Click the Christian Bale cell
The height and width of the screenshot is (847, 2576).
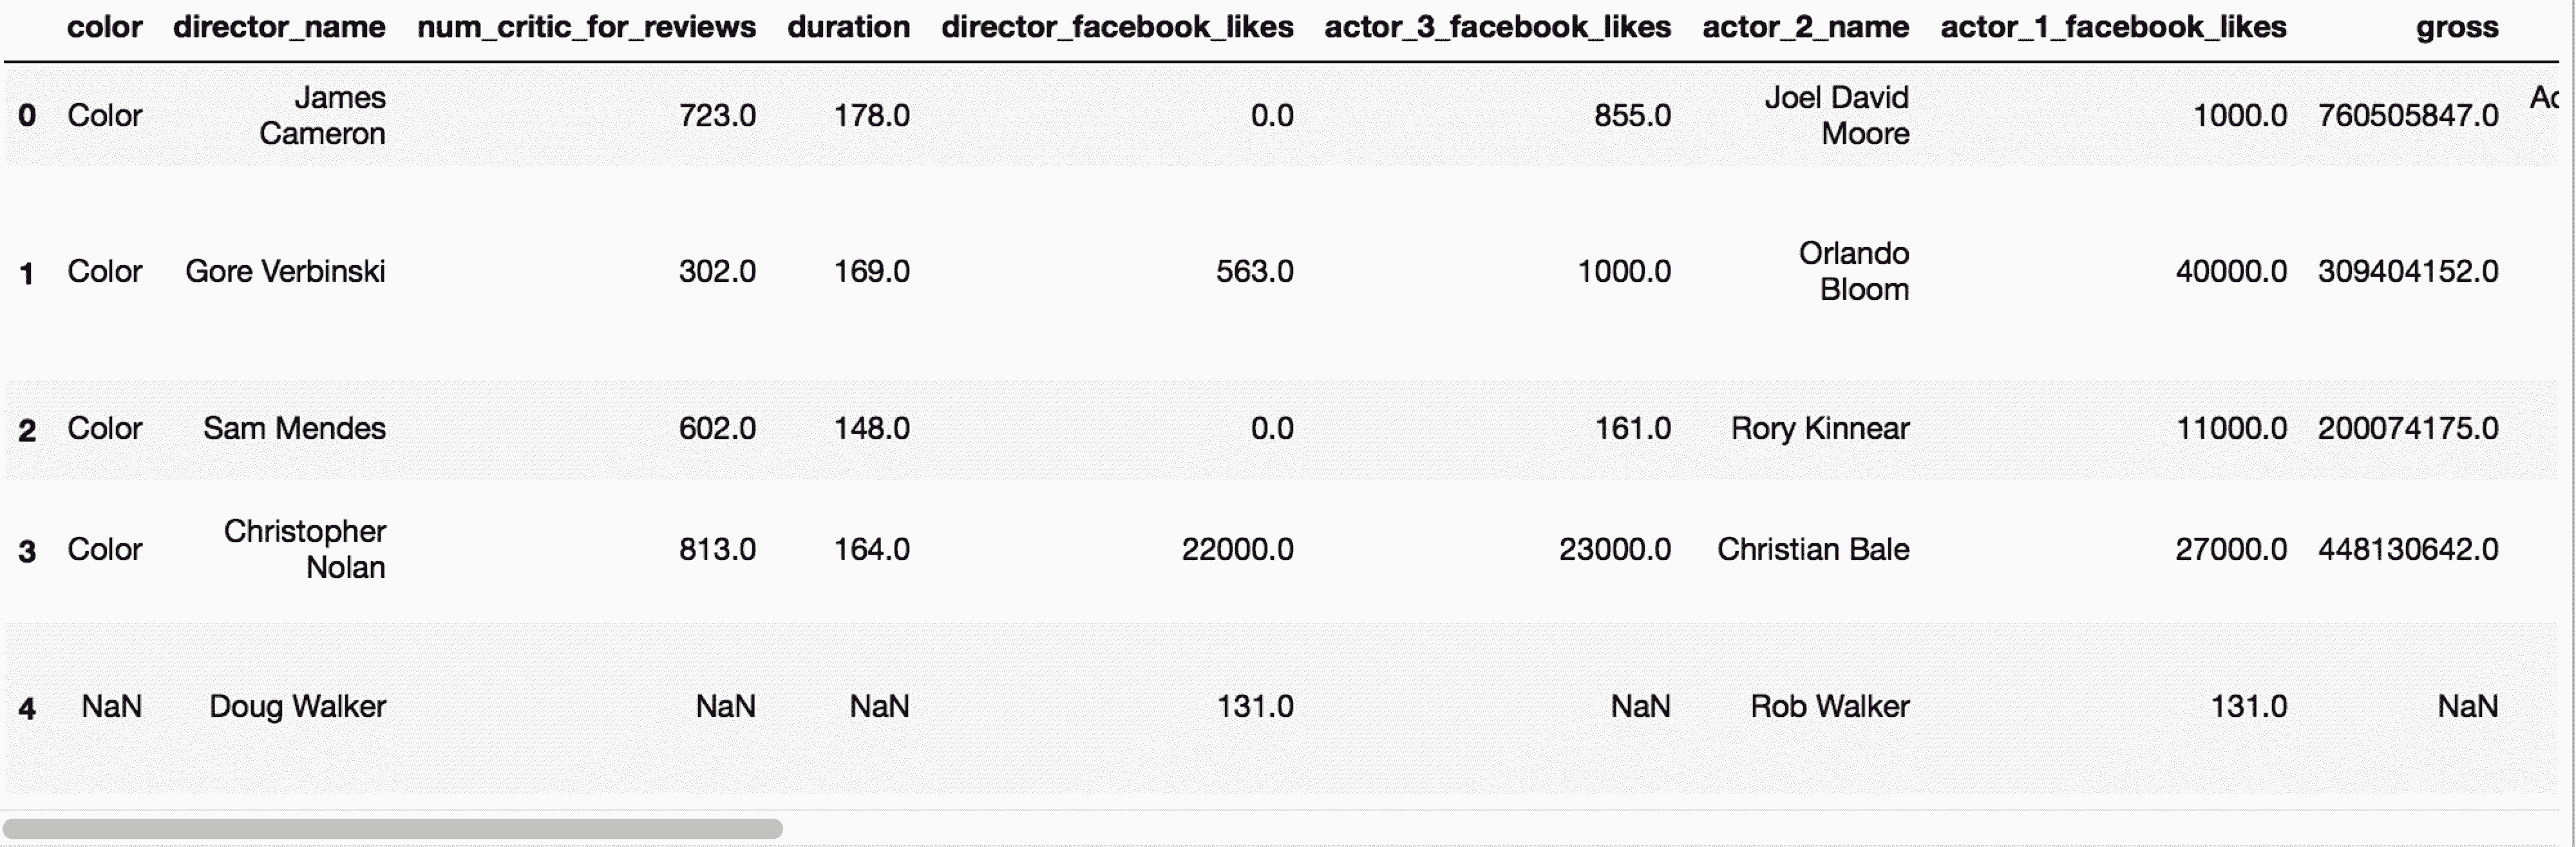point(1813,550)
